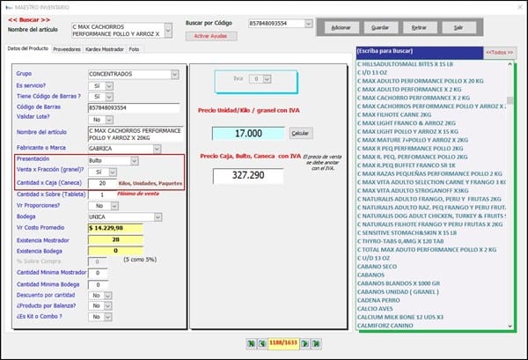Viewport: 528px width, 360px height.
Task: Click the Cantidad Minima Bodega field
Action: pyautogui.click(x=98, y=285)
